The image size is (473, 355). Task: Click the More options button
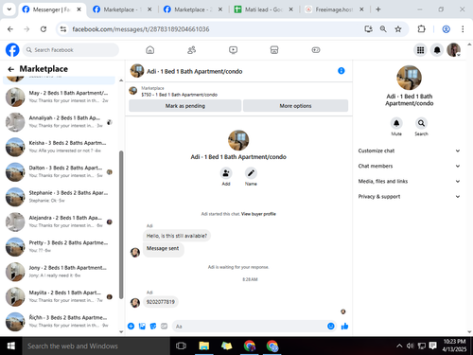coord(295,106)
